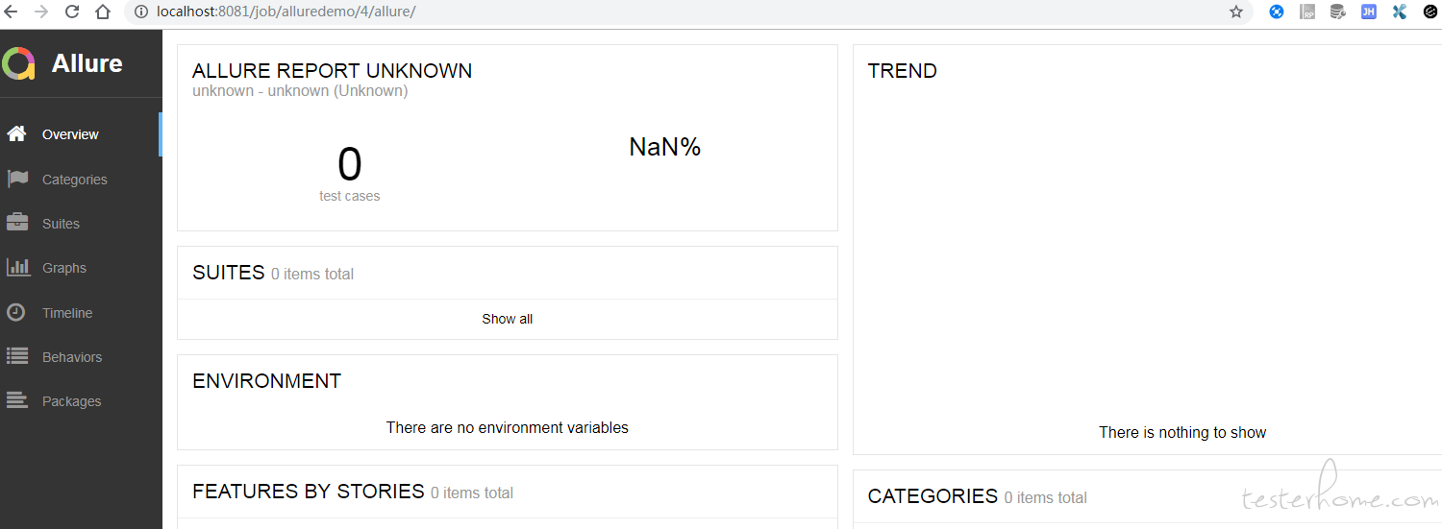Click the black round extension icon
This screenshot has height=529, width=1442.
(x=1430, y=12)
